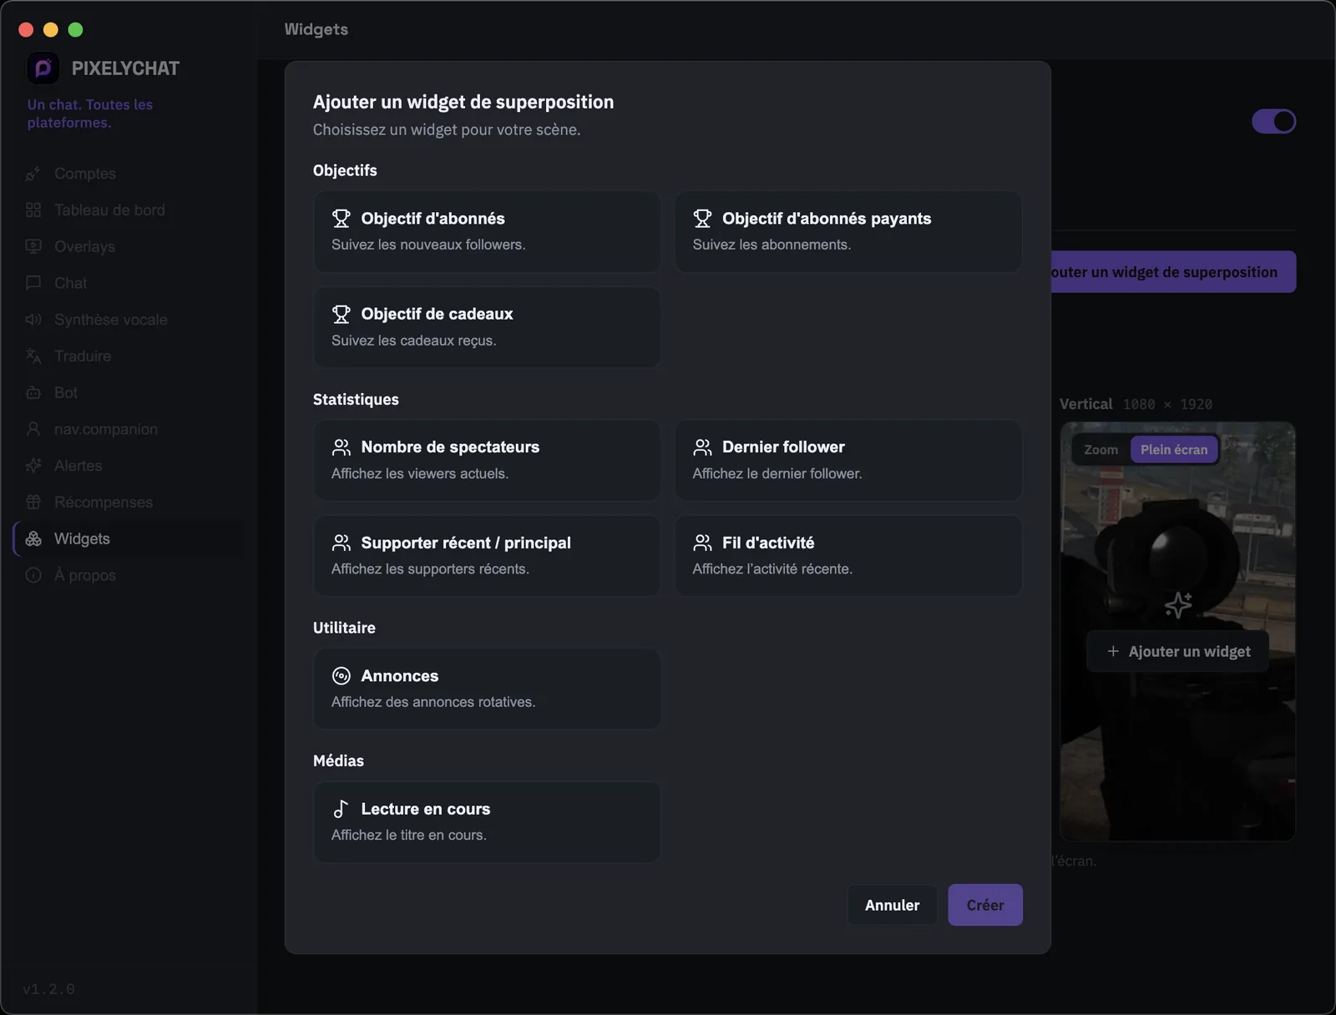Click the PIXELYCHAT title text
This screenshot has height=1015, width=1336.
point(125,68)
